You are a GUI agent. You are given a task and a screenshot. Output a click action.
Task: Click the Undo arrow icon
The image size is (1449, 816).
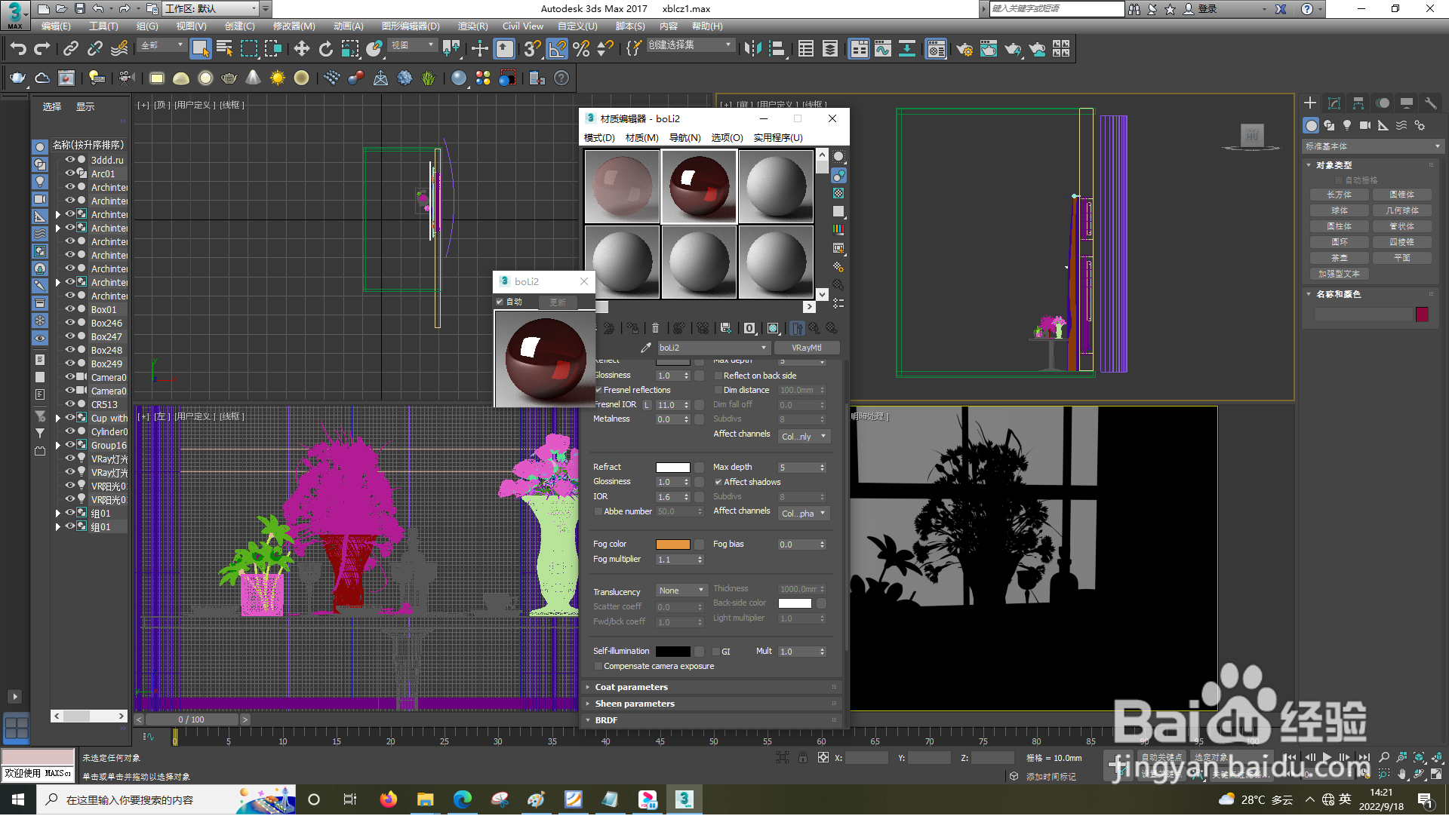(x=18, y=50)
